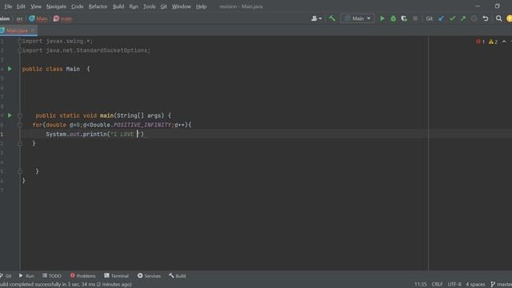The height and width of the screenshot is (288, 512).
Task: Change the 4 spaces indent setting
Action: click(x=475, y=285)
